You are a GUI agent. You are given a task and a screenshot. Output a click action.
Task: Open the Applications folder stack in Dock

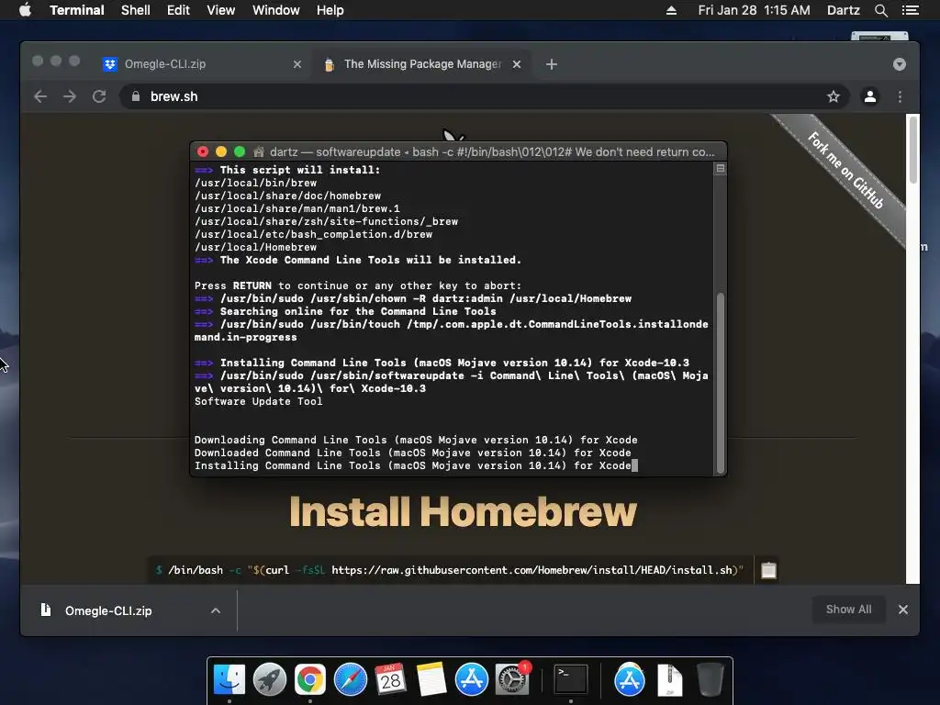(x=630, y=680)
